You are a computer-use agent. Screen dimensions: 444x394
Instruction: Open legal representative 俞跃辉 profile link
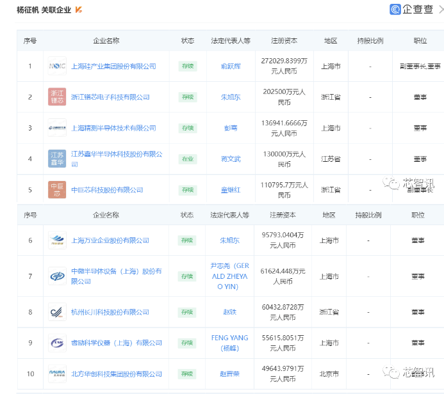230,67
